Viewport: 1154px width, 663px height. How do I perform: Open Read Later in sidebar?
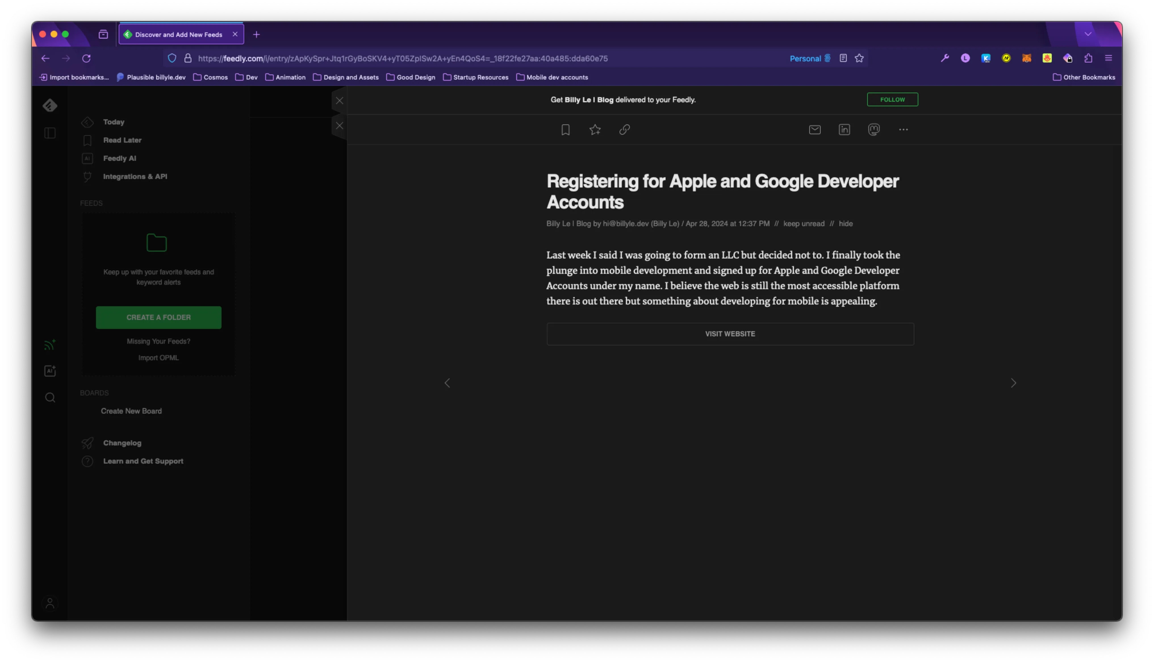(x=122, y=140)
